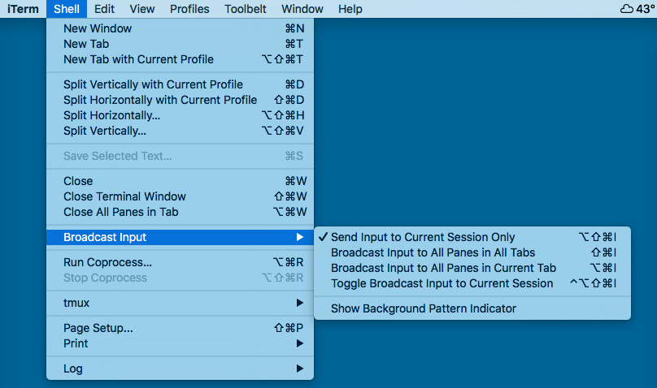Choose New Window
Screen dimensions: 657x388
click(x=181, y=28)
